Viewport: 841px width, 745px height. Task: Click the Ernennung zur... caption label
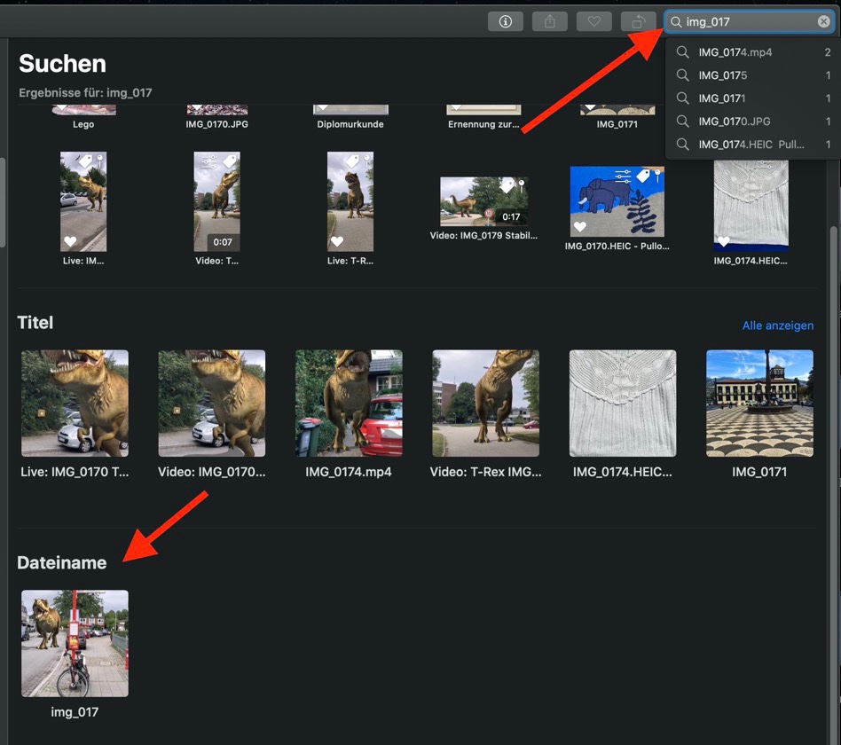click(x=483, y=124)
